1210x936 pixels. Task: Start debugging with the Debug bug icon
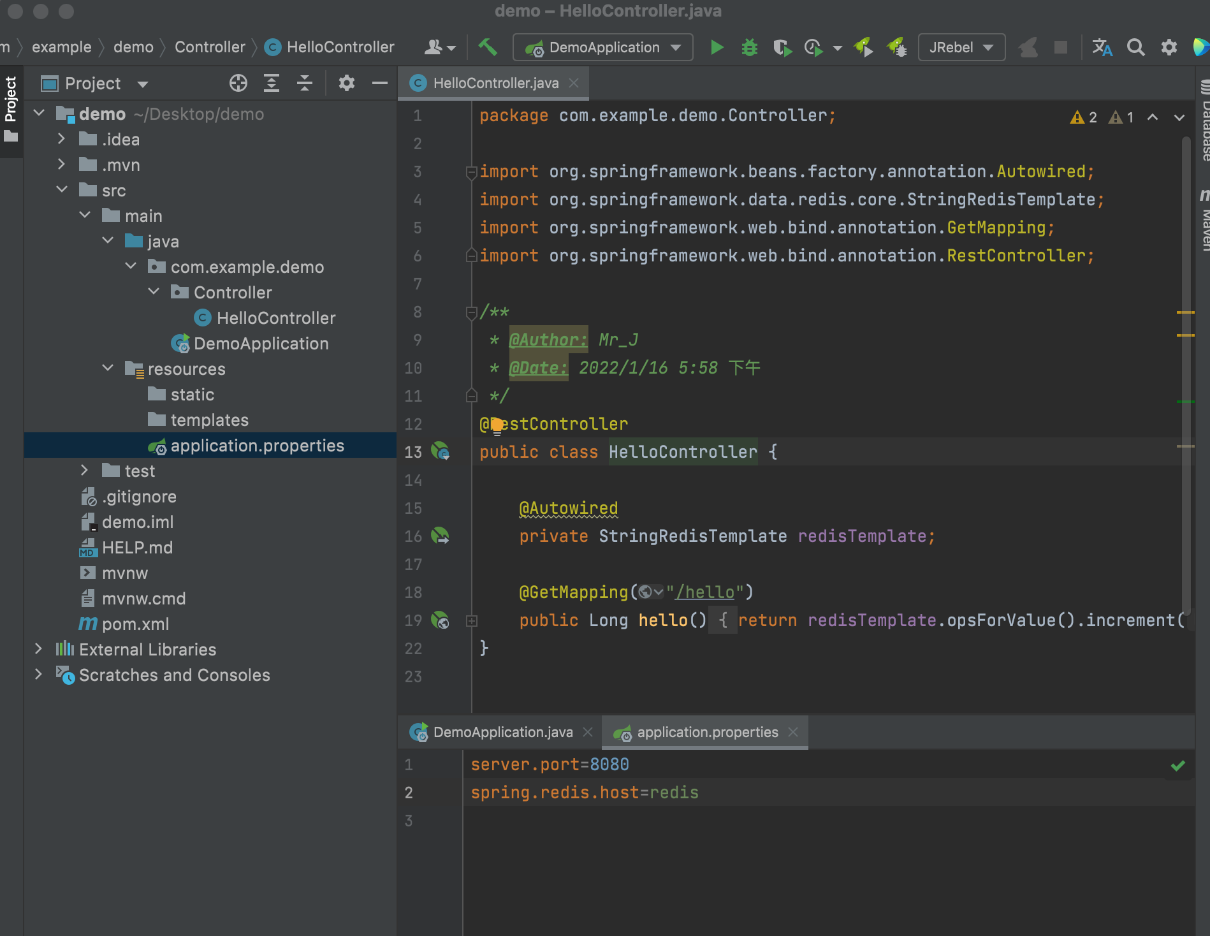750,48
